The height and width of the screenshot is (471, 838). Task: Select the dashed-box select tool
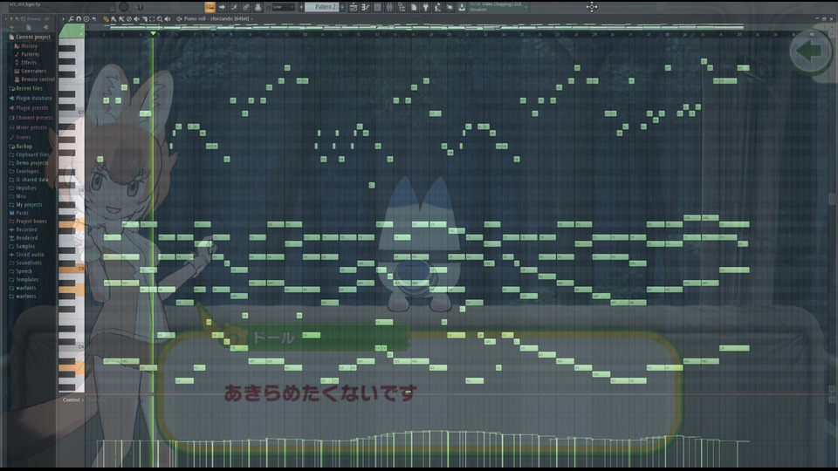[x=152, y=18]
